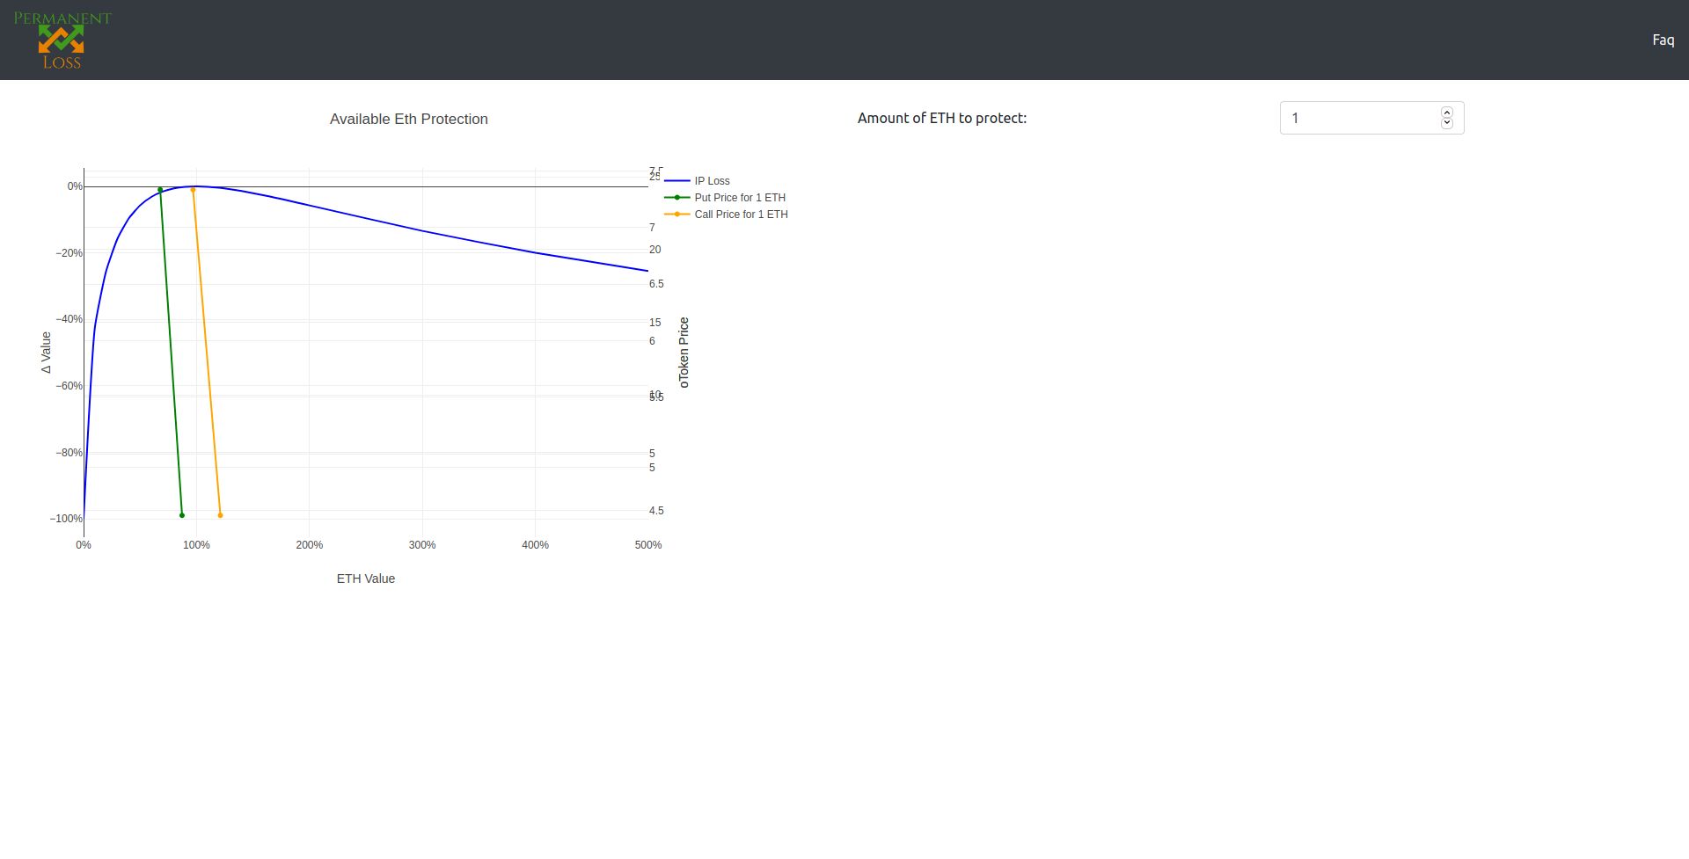Click the 'oToken Price' axis title
Viewport: 1689px width, 859px height.
point(684,353)
